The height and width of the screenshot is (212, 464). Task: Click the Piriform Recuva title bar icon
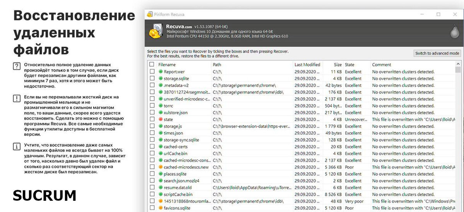(150, 14)
